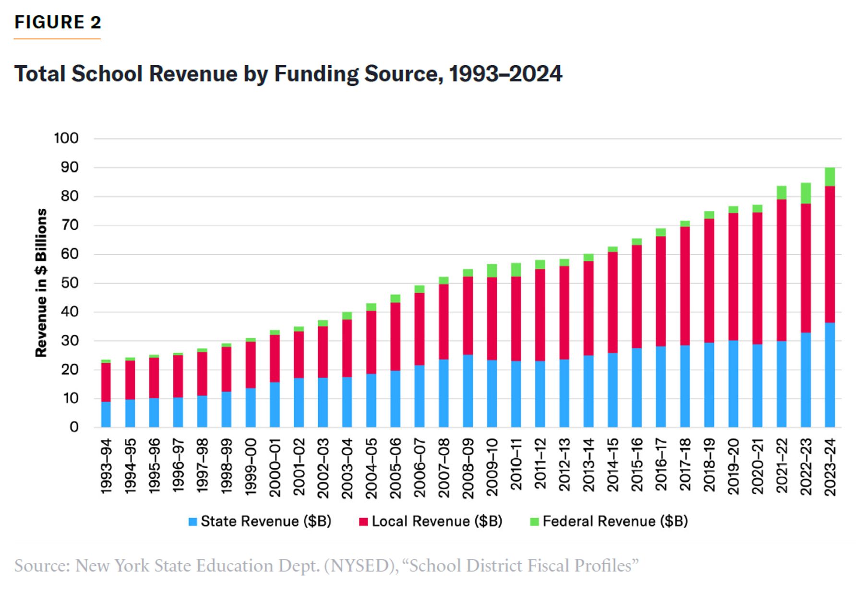Click the x-axis label 1995–96
The width and height of the screenshot is (864, 593).
pos(154,466)
